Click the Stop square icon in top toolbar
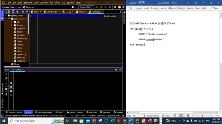The width and height of the screenshot is (222, 124). [110, 7]
